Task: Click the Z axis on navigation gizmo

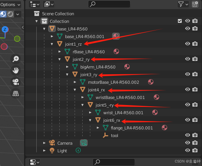Action: click(5, 29)
